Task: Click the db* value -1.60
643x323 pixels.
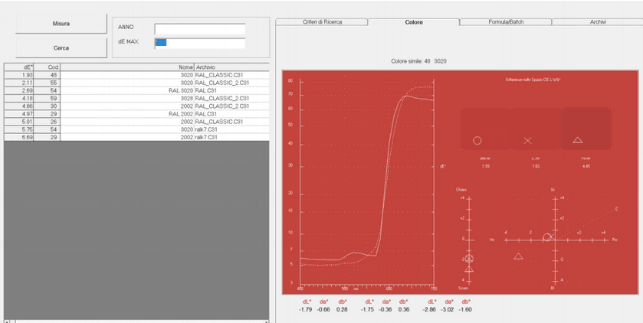Action: (x=465, y=309)
